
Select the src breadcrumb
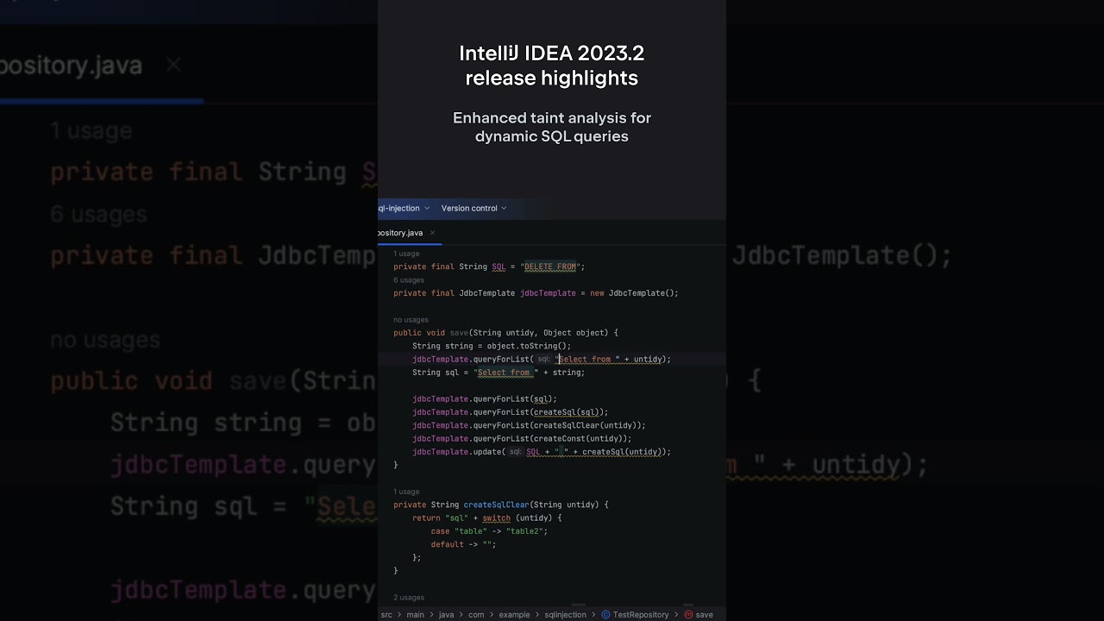pos(386,615)
